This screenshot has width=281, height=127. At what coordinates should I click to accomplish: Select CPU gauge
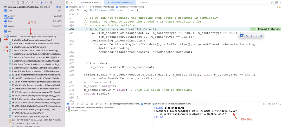33,11
